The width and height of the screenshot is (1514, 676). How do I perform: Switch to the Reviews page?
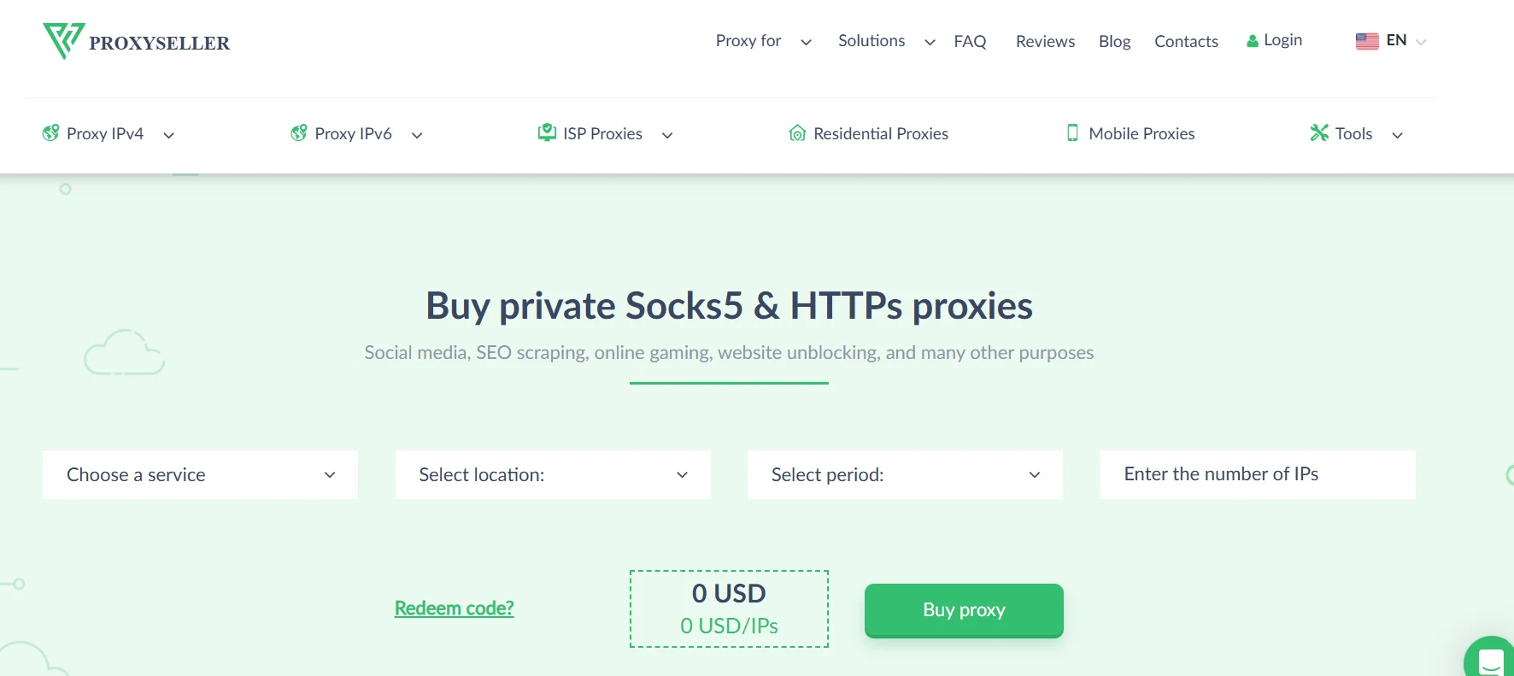(1044, 40)
